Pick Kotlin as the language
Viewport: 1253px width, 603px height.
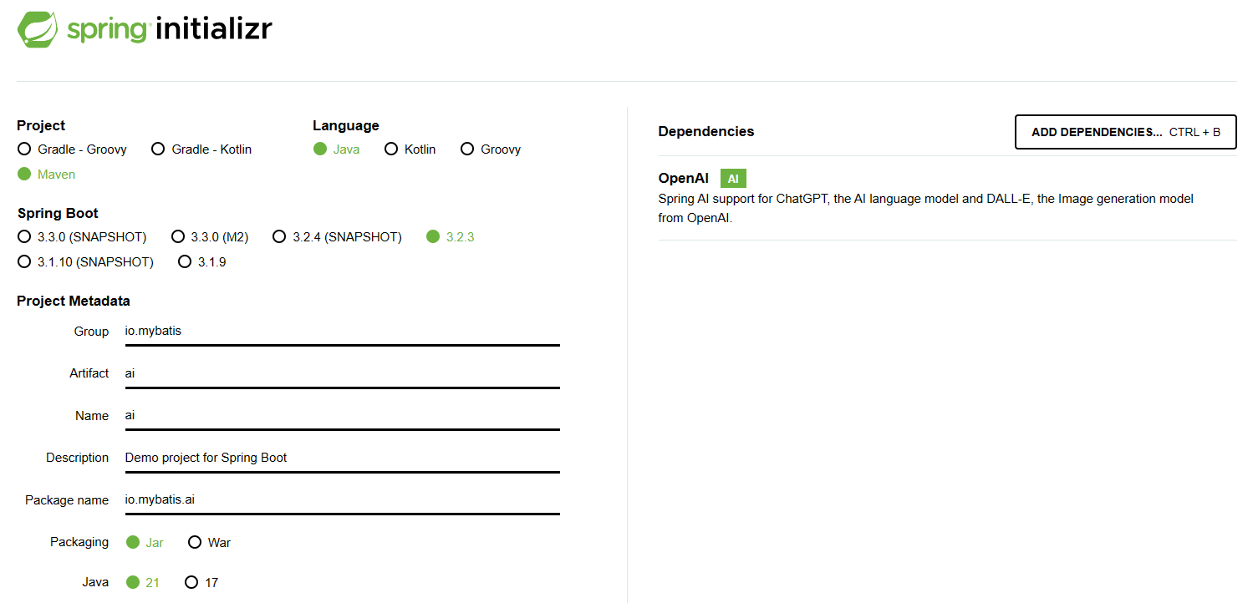(391, 149)
